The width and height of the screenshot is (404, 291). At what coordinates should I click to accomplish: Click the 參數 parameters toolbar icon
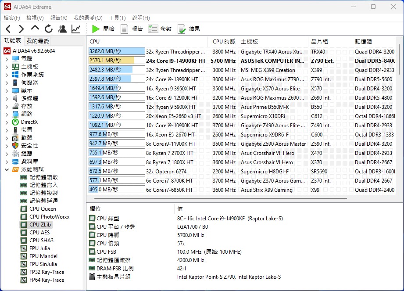[160, 29]
